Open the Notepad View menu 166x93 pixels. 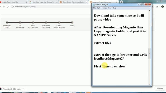110,8
